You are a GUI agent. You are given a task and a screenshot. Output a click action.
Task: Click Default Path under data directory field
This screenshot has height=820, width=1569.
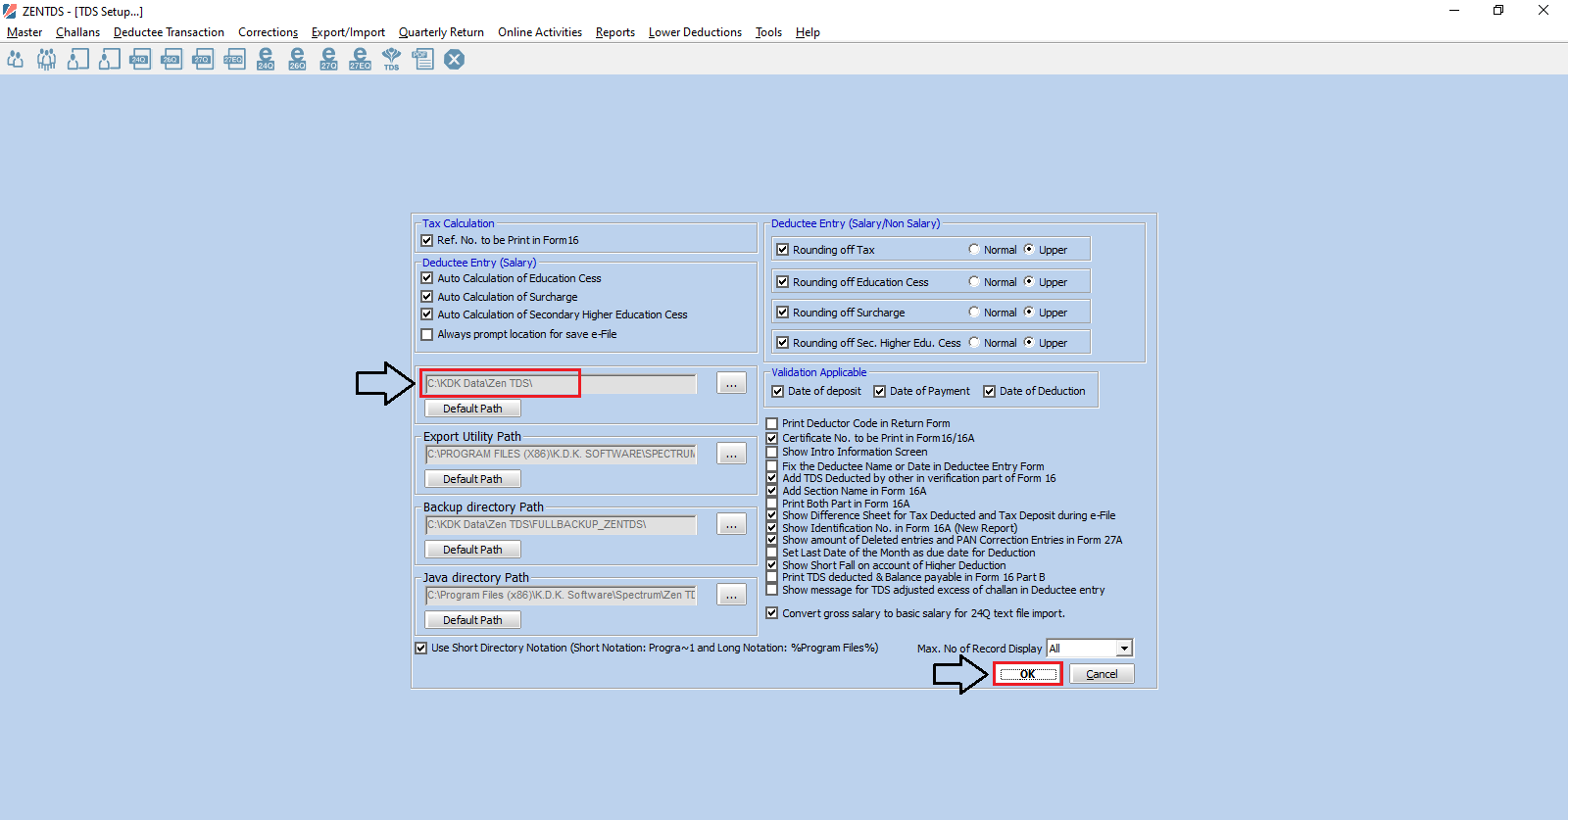pos(472,409)
